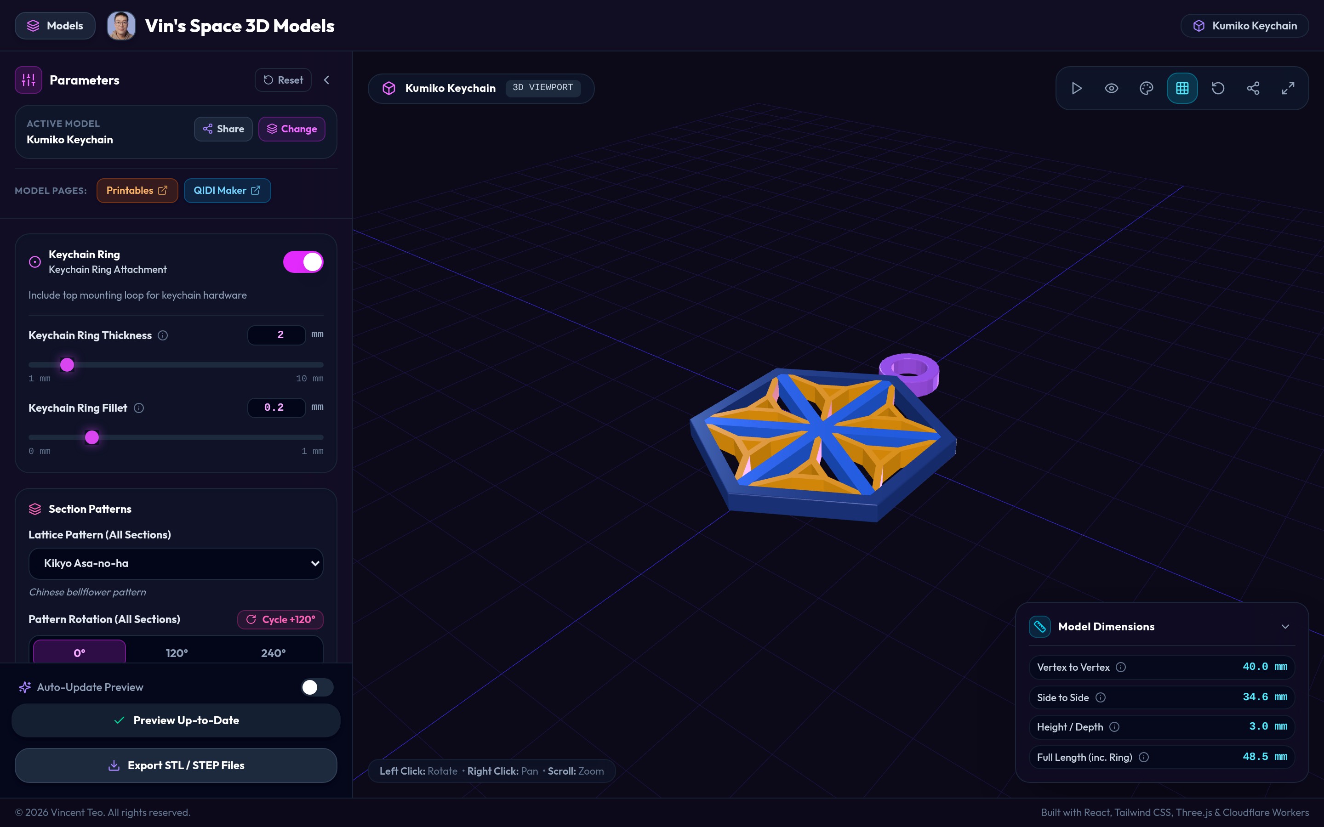Click the Parameters sliders icon
1324x827 pixels.
pos(29,80)
